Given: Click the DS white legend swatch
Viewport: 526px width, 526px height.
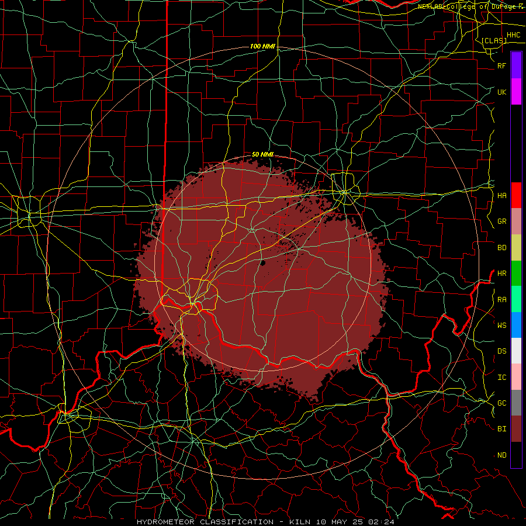Looking at the screenshot, I should tap(516, 351).
